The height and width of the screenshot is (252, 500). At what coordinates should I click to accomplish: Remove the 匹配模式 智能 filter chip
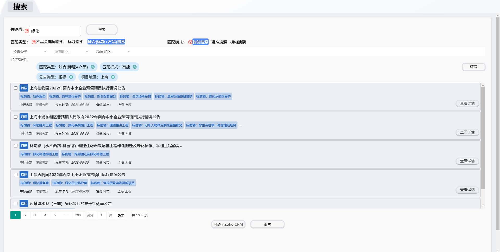pos(135,67)
